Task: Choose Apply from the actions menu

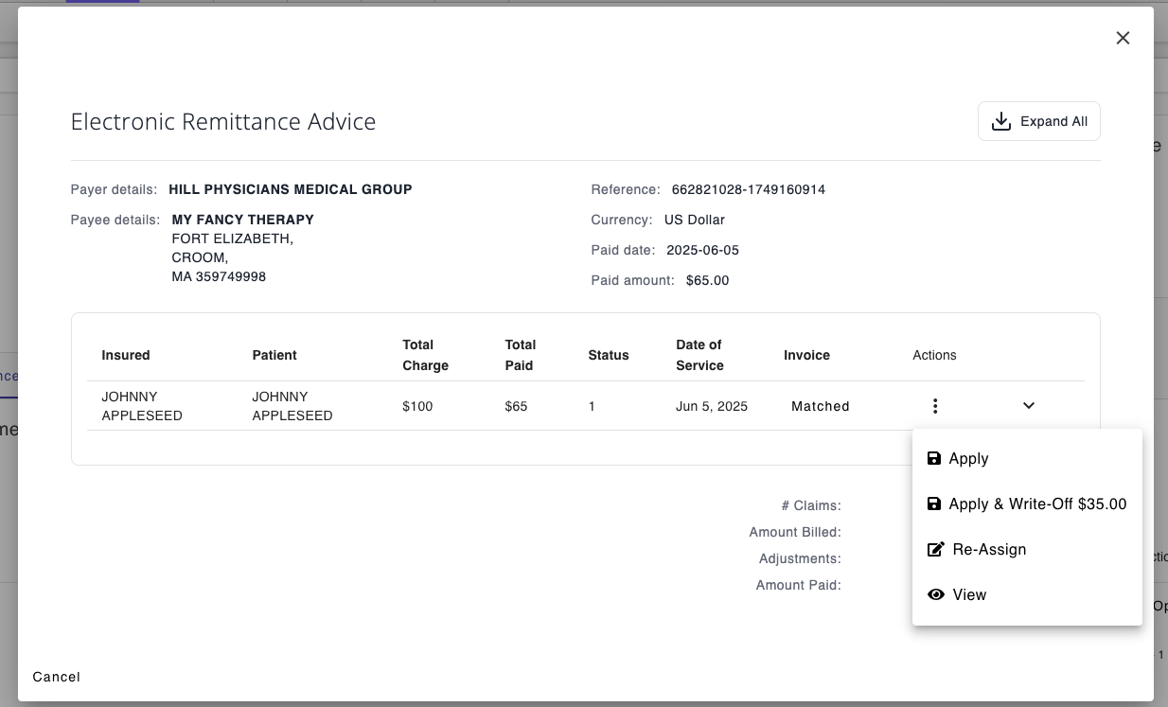Action: coord(968,459)
